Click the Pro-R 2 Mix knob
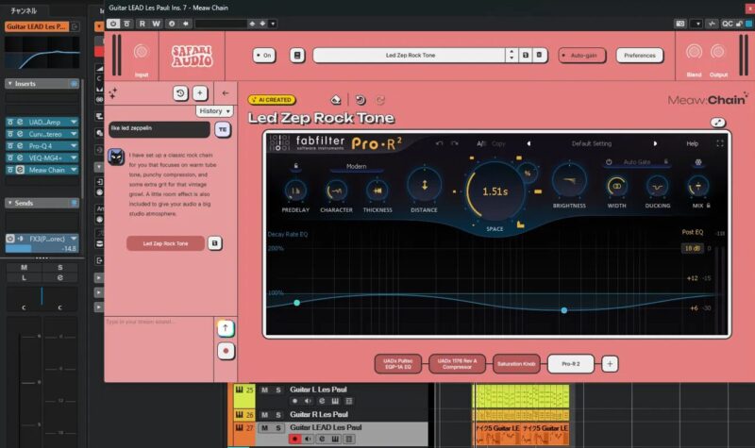755x448 pixels. click(x=697, y=187)
